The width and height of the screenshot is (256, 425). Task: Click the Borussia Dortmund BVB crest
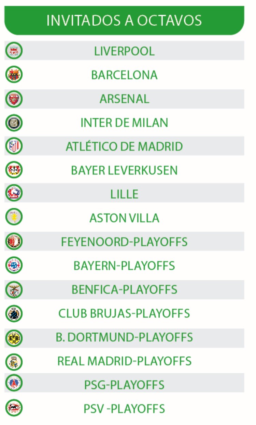coord(14,338)
